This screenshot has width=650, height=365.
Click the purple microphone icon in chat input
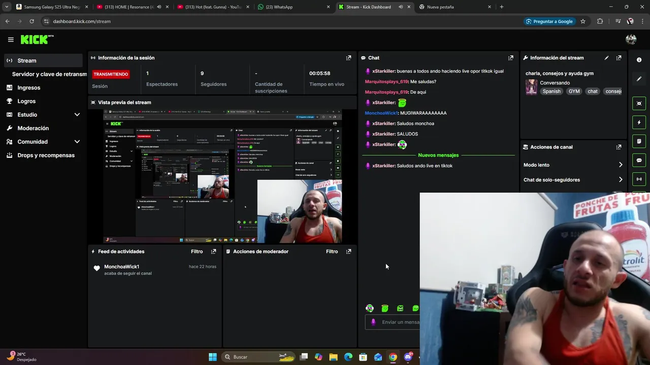click(373, 322)
